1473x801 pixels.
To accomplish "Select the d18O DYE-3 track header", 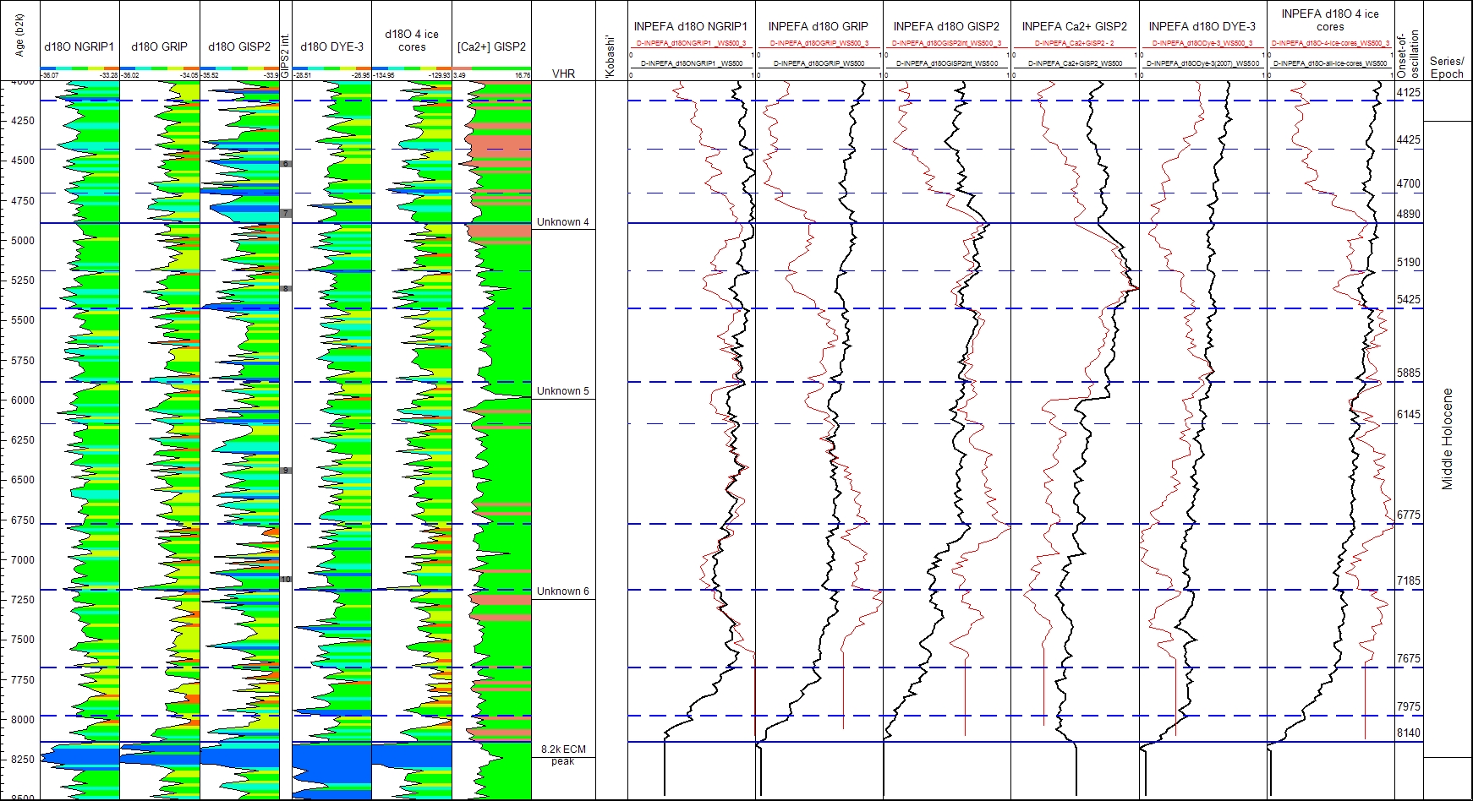I will point(331,46).
